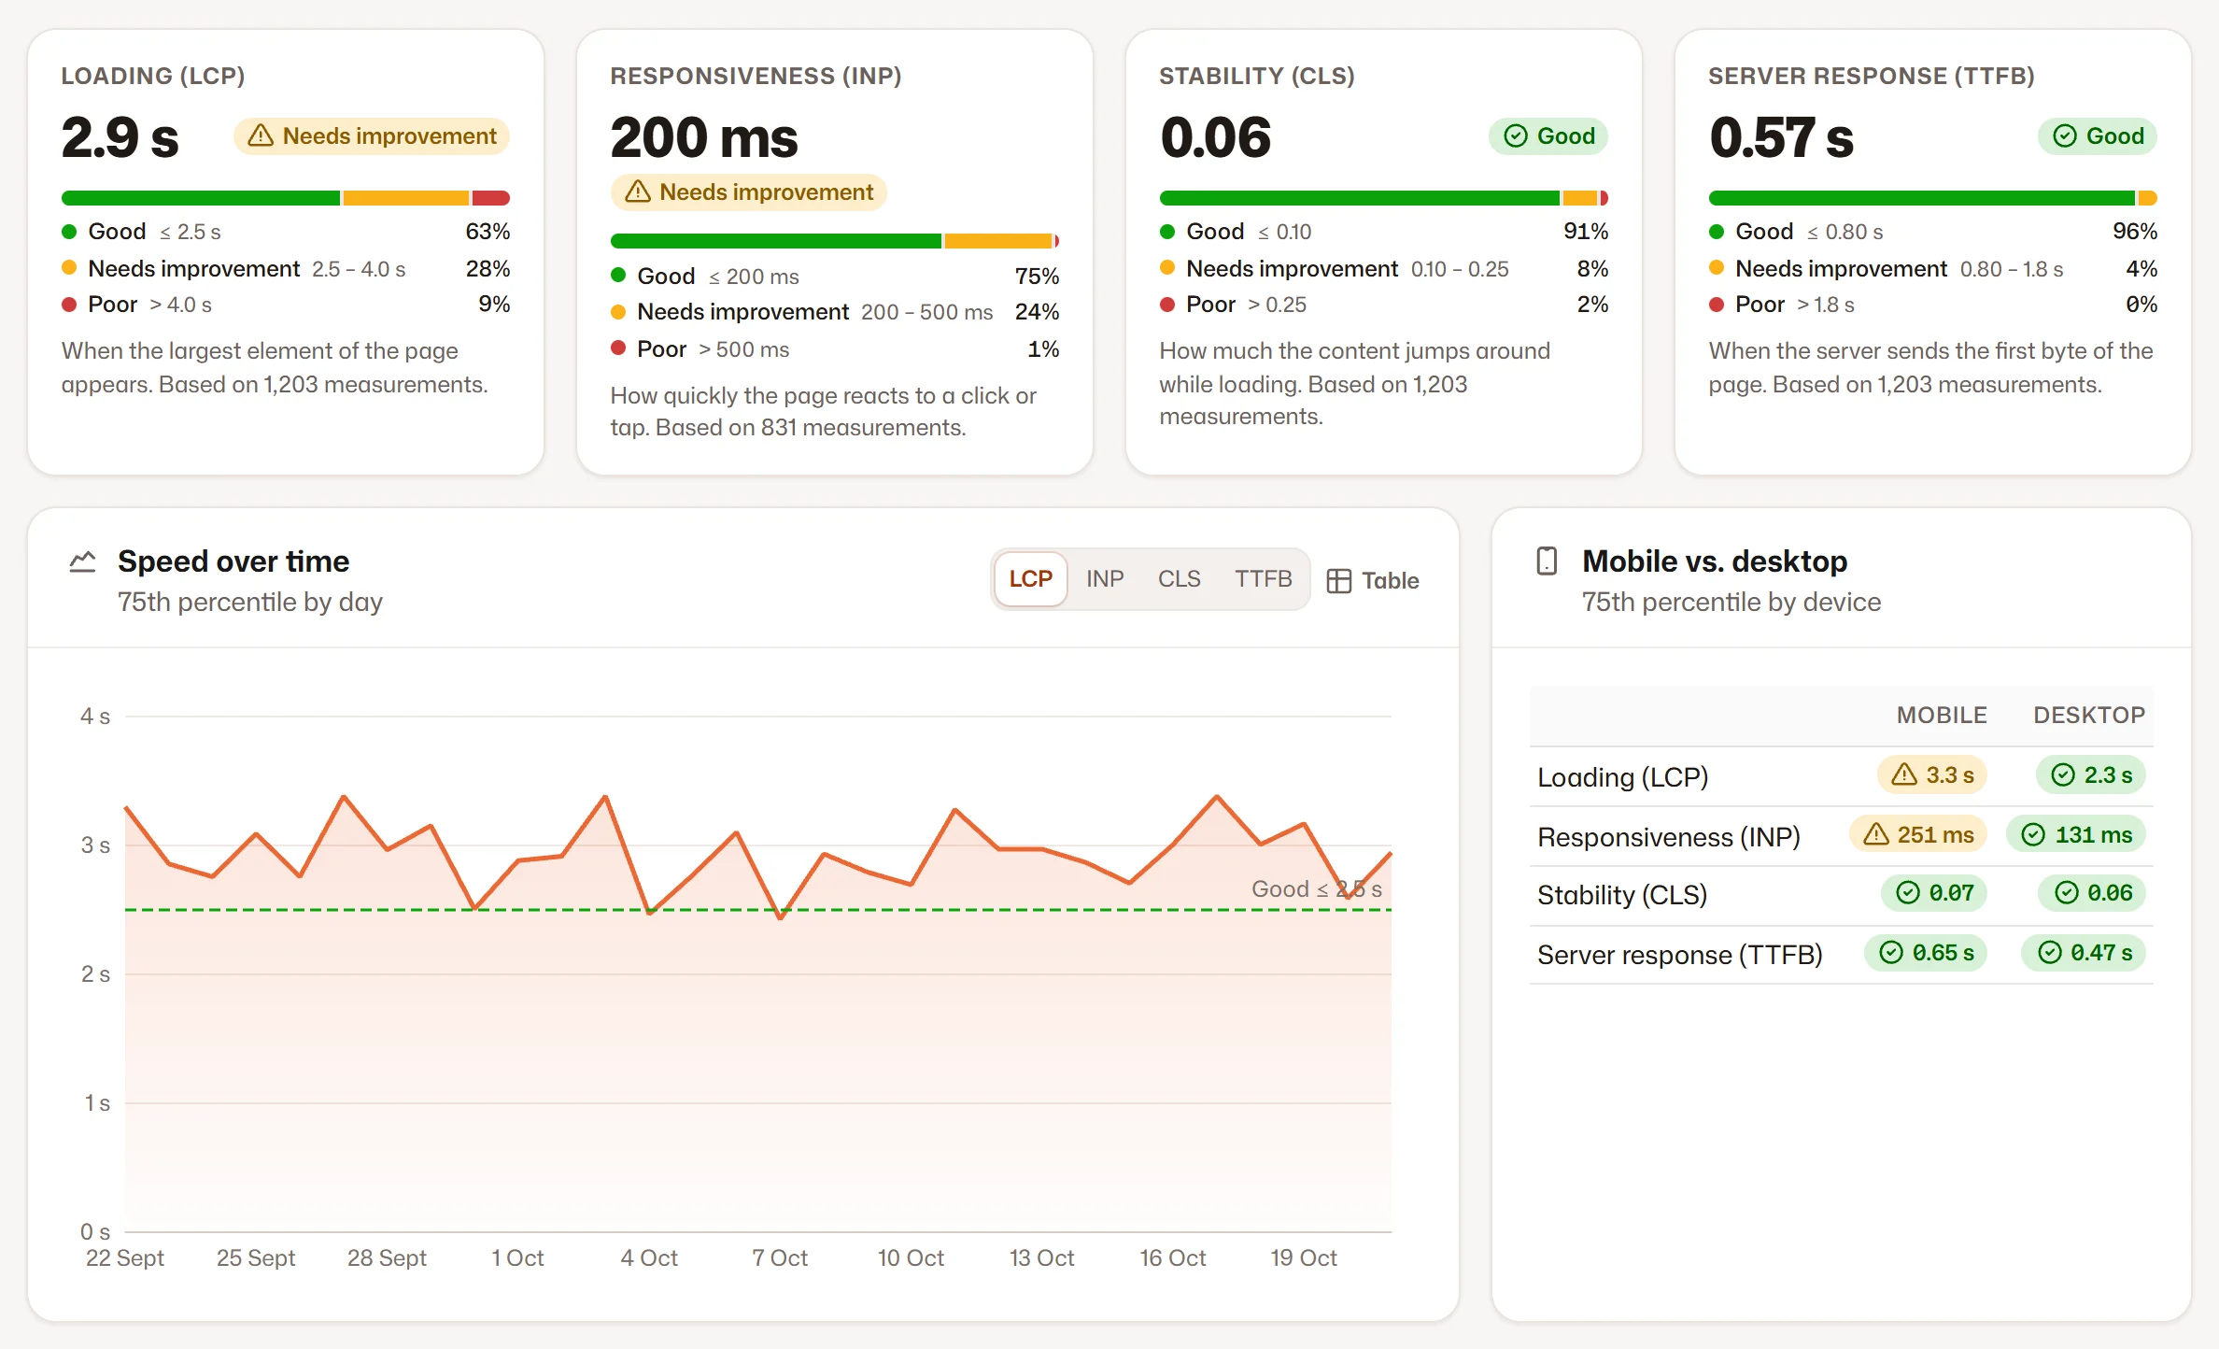2219x1349 pixels.
Task: Click the 0.57 s TTFB value
Action: [x=1781, y=138]
